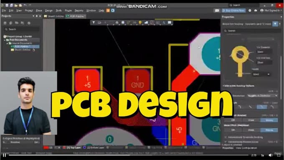
Task: Click the second icon in Projects panel toolbar
Action: click(11, 23)
